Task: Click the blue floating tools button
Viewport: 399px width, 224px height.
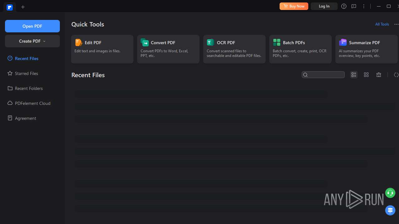Action: click(390, 210)
